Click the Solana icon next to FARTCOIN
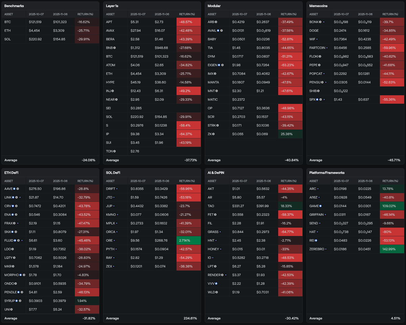The width and height of the screenshot is (406, 325). point(327,48)
